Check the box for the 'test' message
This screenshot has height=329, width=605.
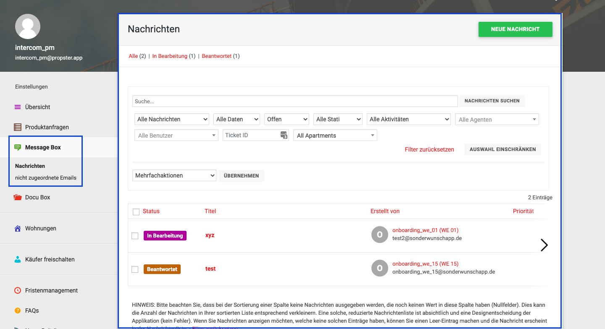[x=135, y=269]
